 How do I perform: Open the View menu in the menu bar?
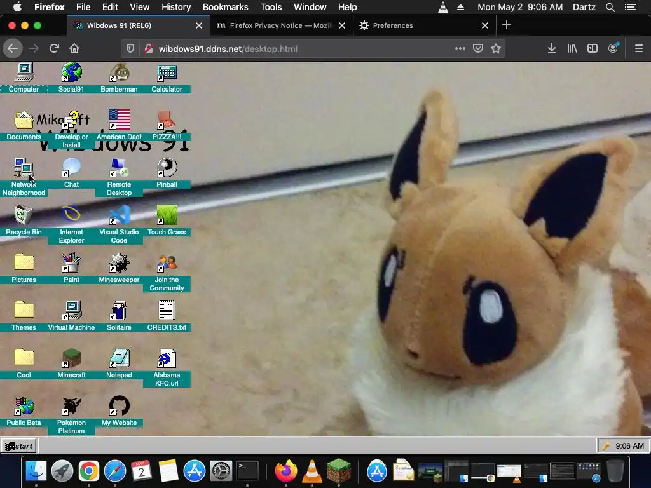[139, 7]
